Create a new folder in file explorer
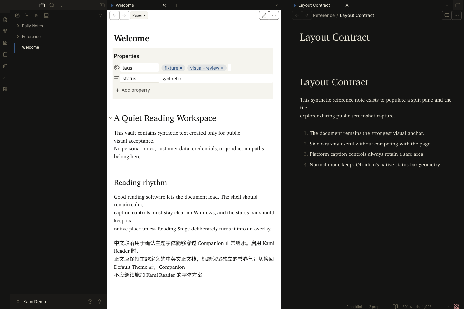Screen dimensions: 464x309 pos(27,15)
